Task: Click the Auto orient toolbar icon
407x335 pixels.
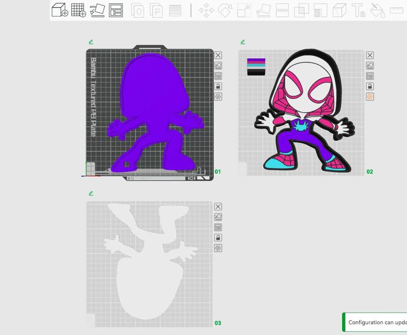Action: [97, 10]
